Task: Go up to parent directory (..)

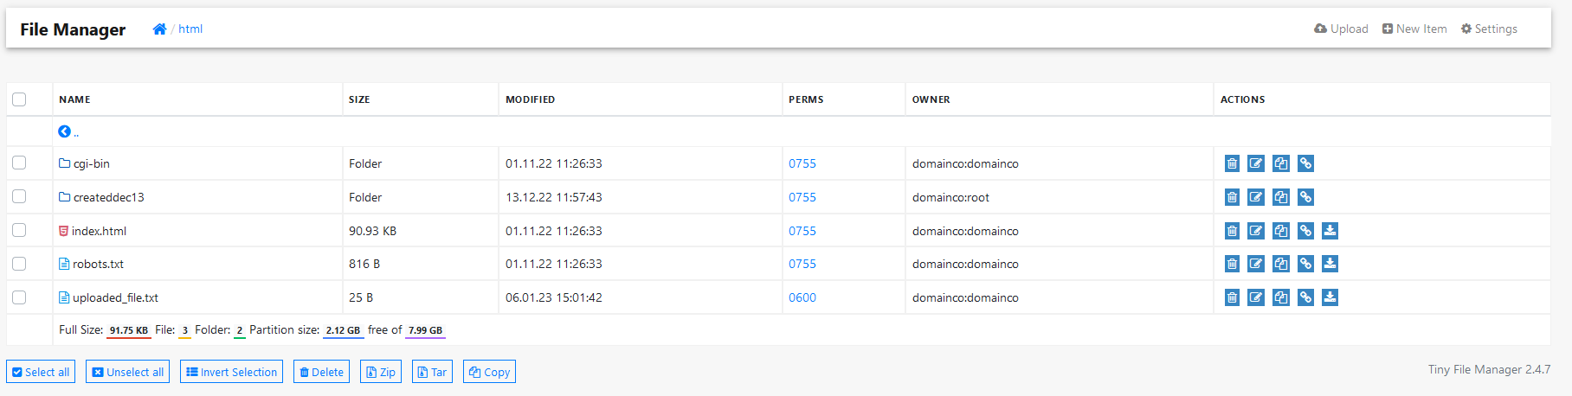Action: pyautogui.click(x=68, y=131)
